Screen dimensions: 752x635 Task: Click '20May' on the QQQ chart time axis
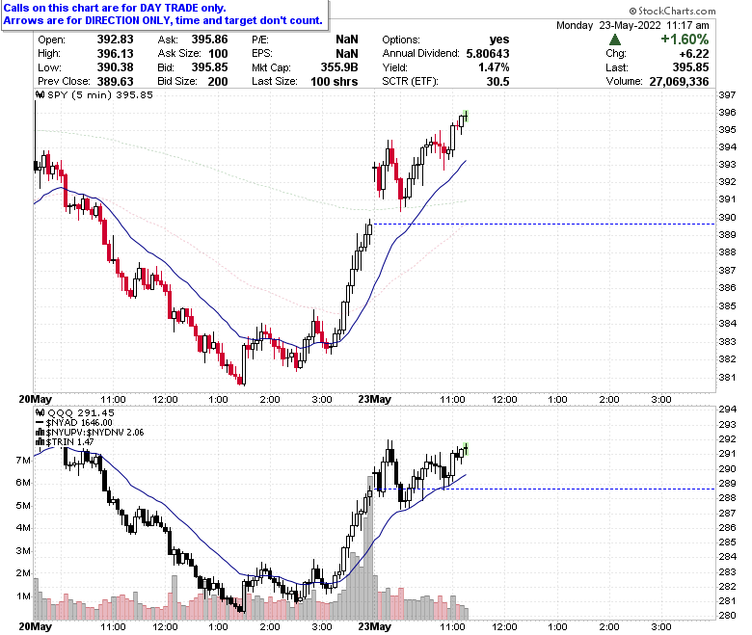point(35,626)
